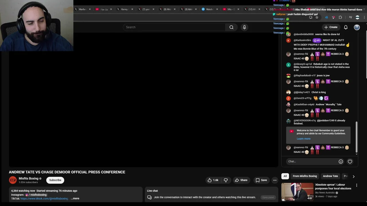Click @KashKhan-s4p6i chat username
Image resolution: width=367 pixels, height=206 pixels.
tap(304, 104)
